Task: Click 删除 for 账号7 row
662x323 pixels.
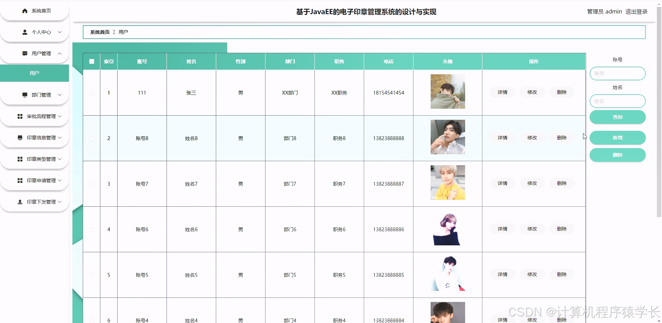Action: tap(562, 183)
